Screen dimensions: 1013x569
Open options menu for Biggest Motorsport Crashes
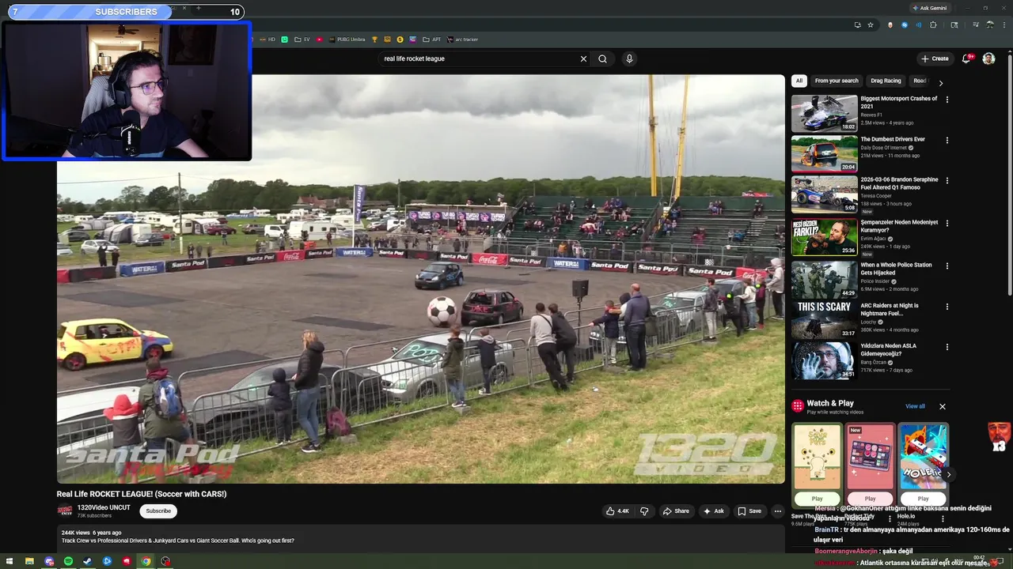947,100
